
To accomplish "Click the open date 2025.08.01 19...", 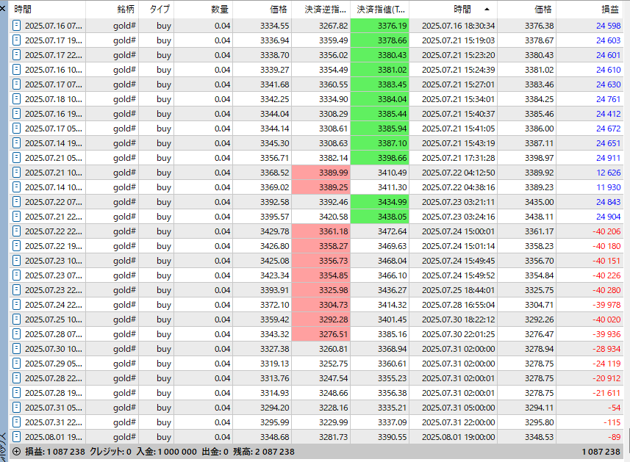I will tap(54, 437).
